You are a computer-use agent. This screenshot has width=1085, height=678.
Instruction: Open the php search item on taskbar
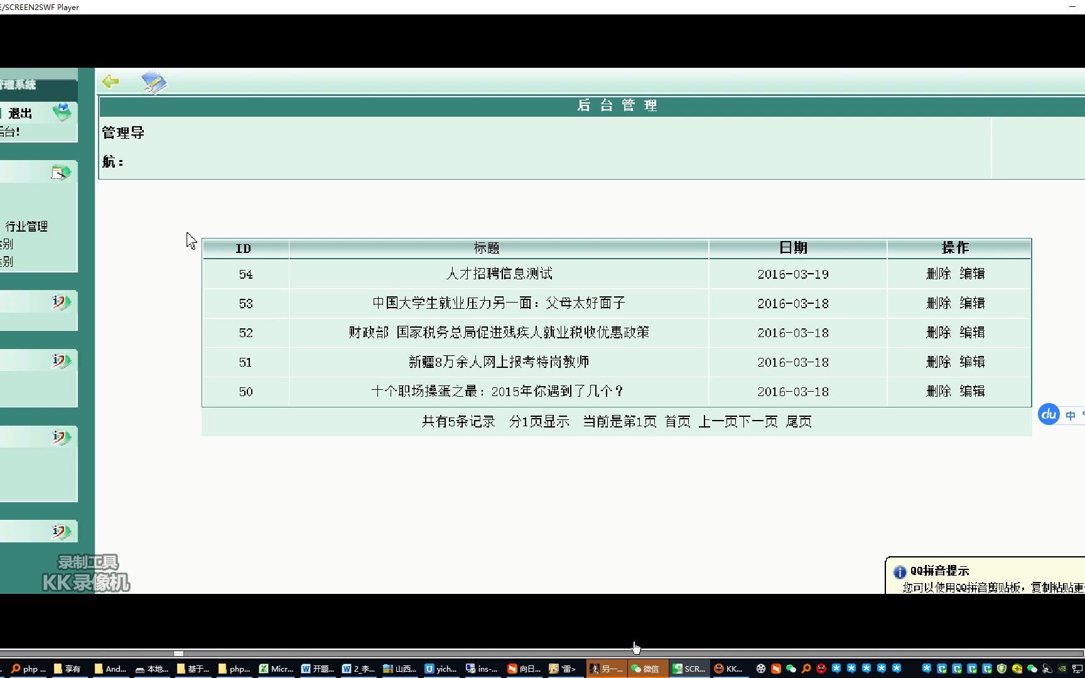(x=28, y=669)
